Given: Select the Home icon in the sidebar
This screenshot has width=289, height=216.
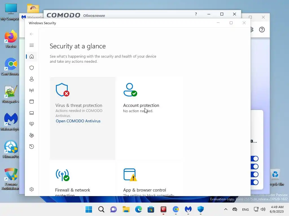Looking at the screenshot, I should tap(32, 56).
